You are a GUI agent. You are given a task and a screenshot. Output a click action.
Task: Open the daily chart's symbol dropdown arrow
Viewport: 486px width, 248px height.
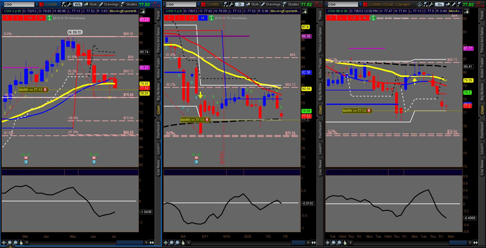[199, 5]
